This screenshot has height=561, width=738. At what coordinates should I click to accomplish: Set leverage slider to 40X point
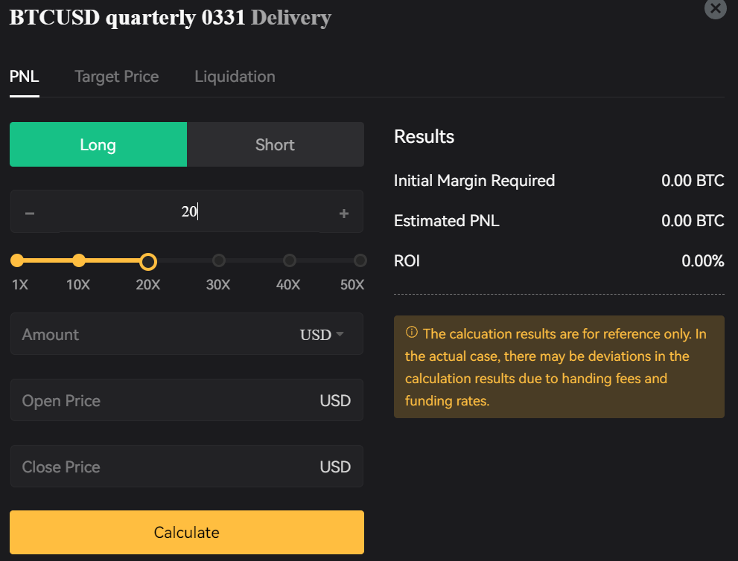click(290, 260)
